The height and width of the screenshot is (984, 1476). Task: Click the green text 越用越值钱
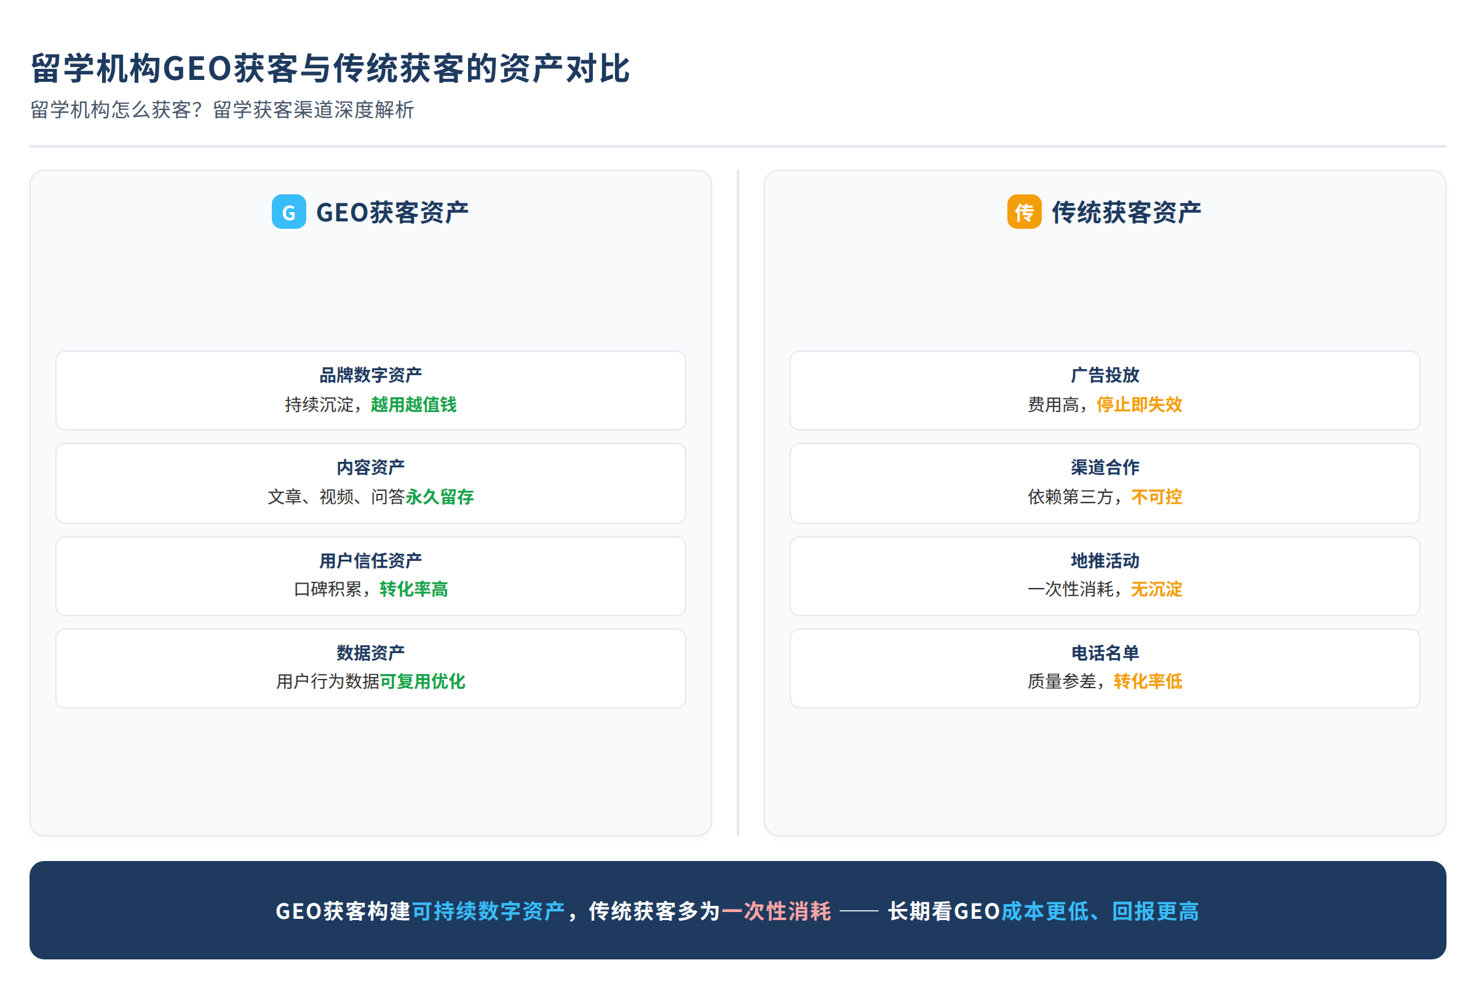point(413,405)
